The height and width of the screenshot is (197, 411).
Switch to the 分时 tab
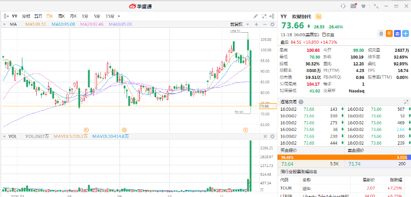coord(26,16)
